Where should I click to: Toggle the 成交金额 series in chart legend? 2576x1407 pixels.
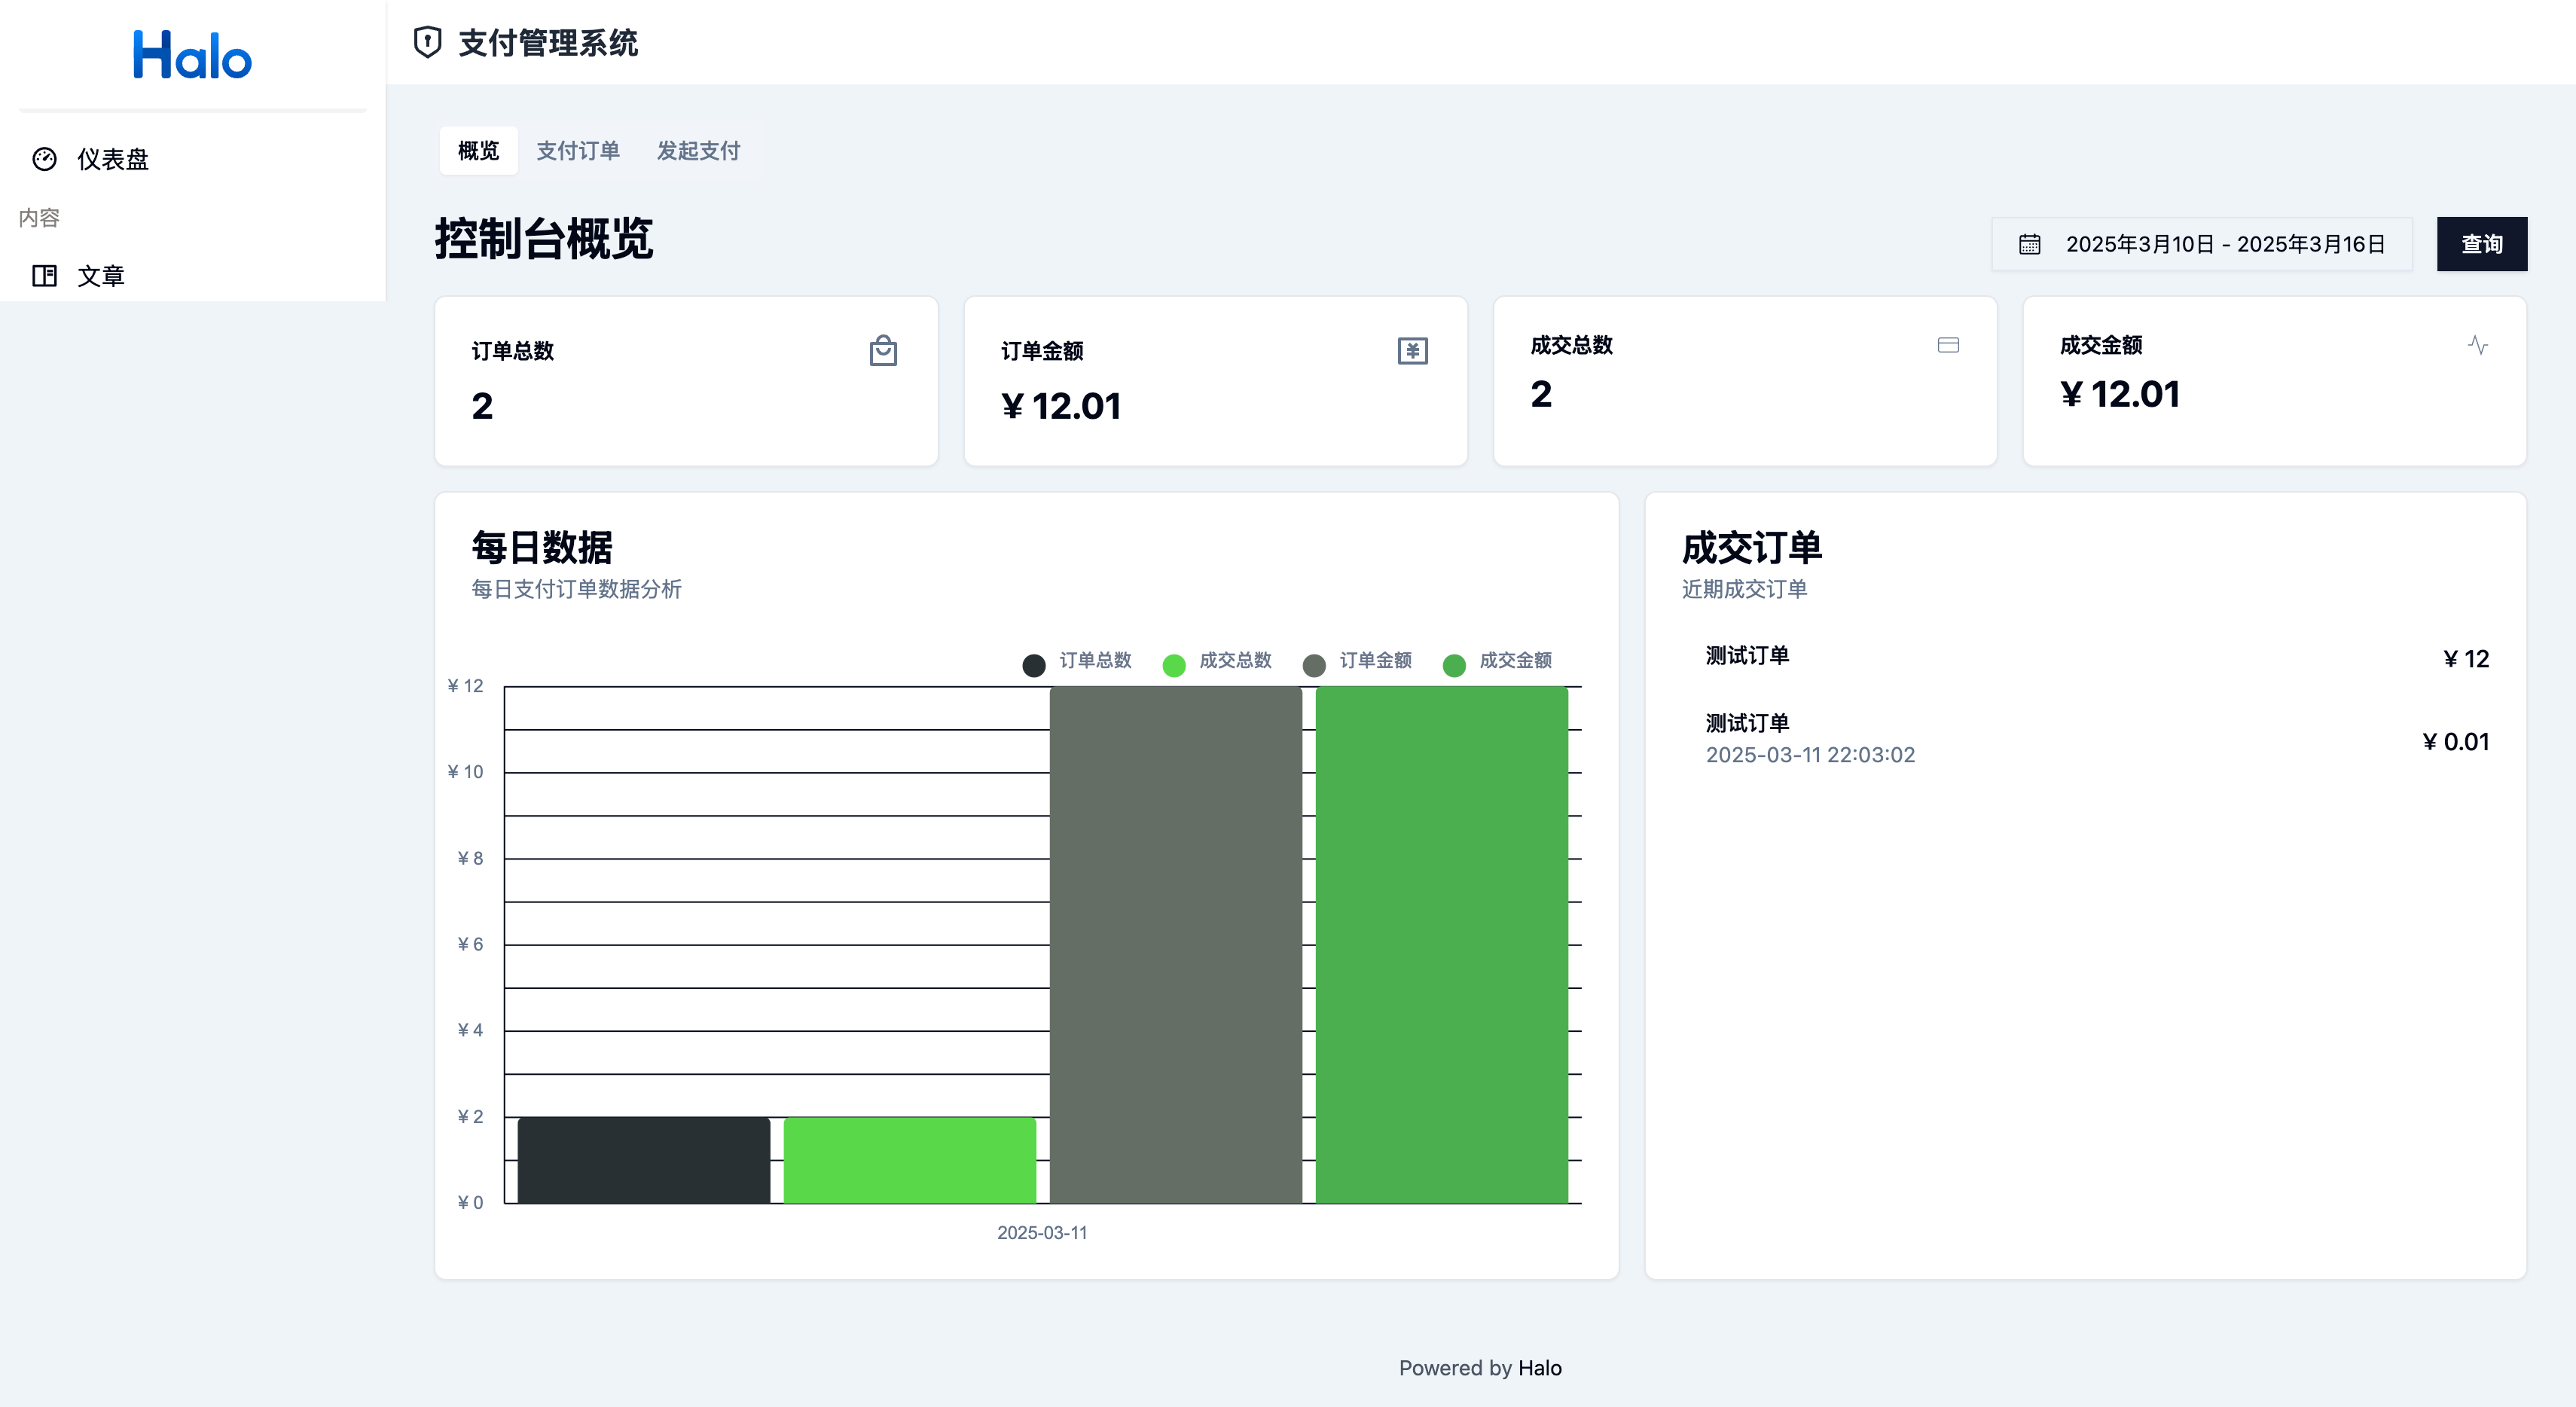pos(1500,661)
